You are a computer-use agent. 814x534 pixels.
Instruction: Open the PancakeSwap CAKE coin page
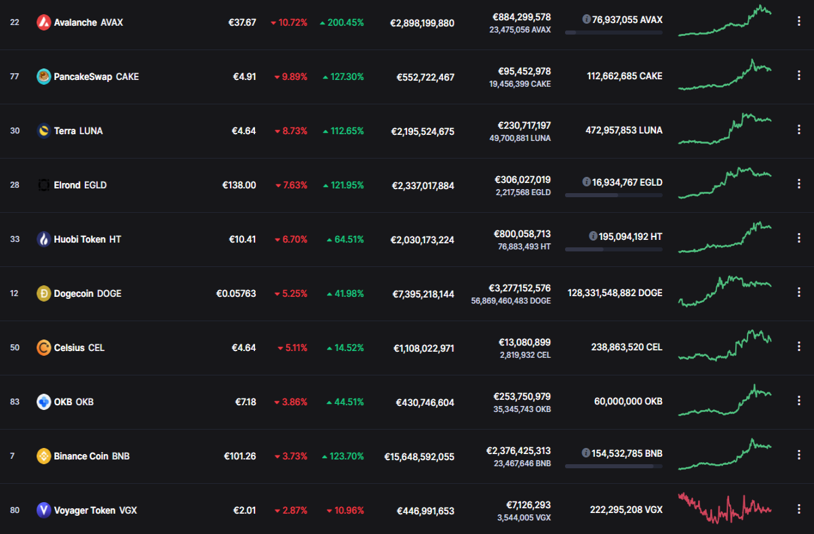96,77
